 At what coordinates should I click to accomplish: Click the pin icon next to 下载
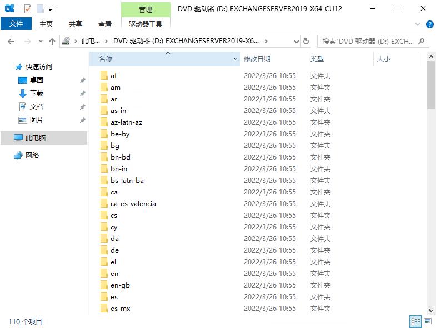(x=82, y=94)
